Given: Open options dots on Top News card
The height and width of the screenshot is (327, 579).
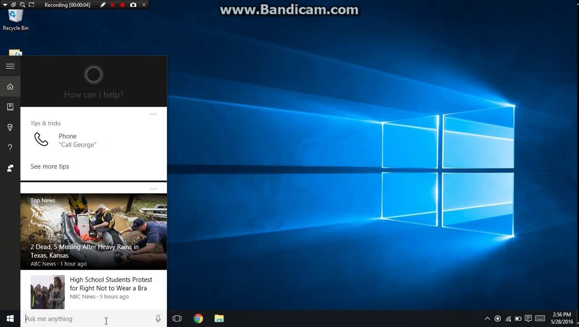Looking at the screenshot, I should tap(153, 189).
